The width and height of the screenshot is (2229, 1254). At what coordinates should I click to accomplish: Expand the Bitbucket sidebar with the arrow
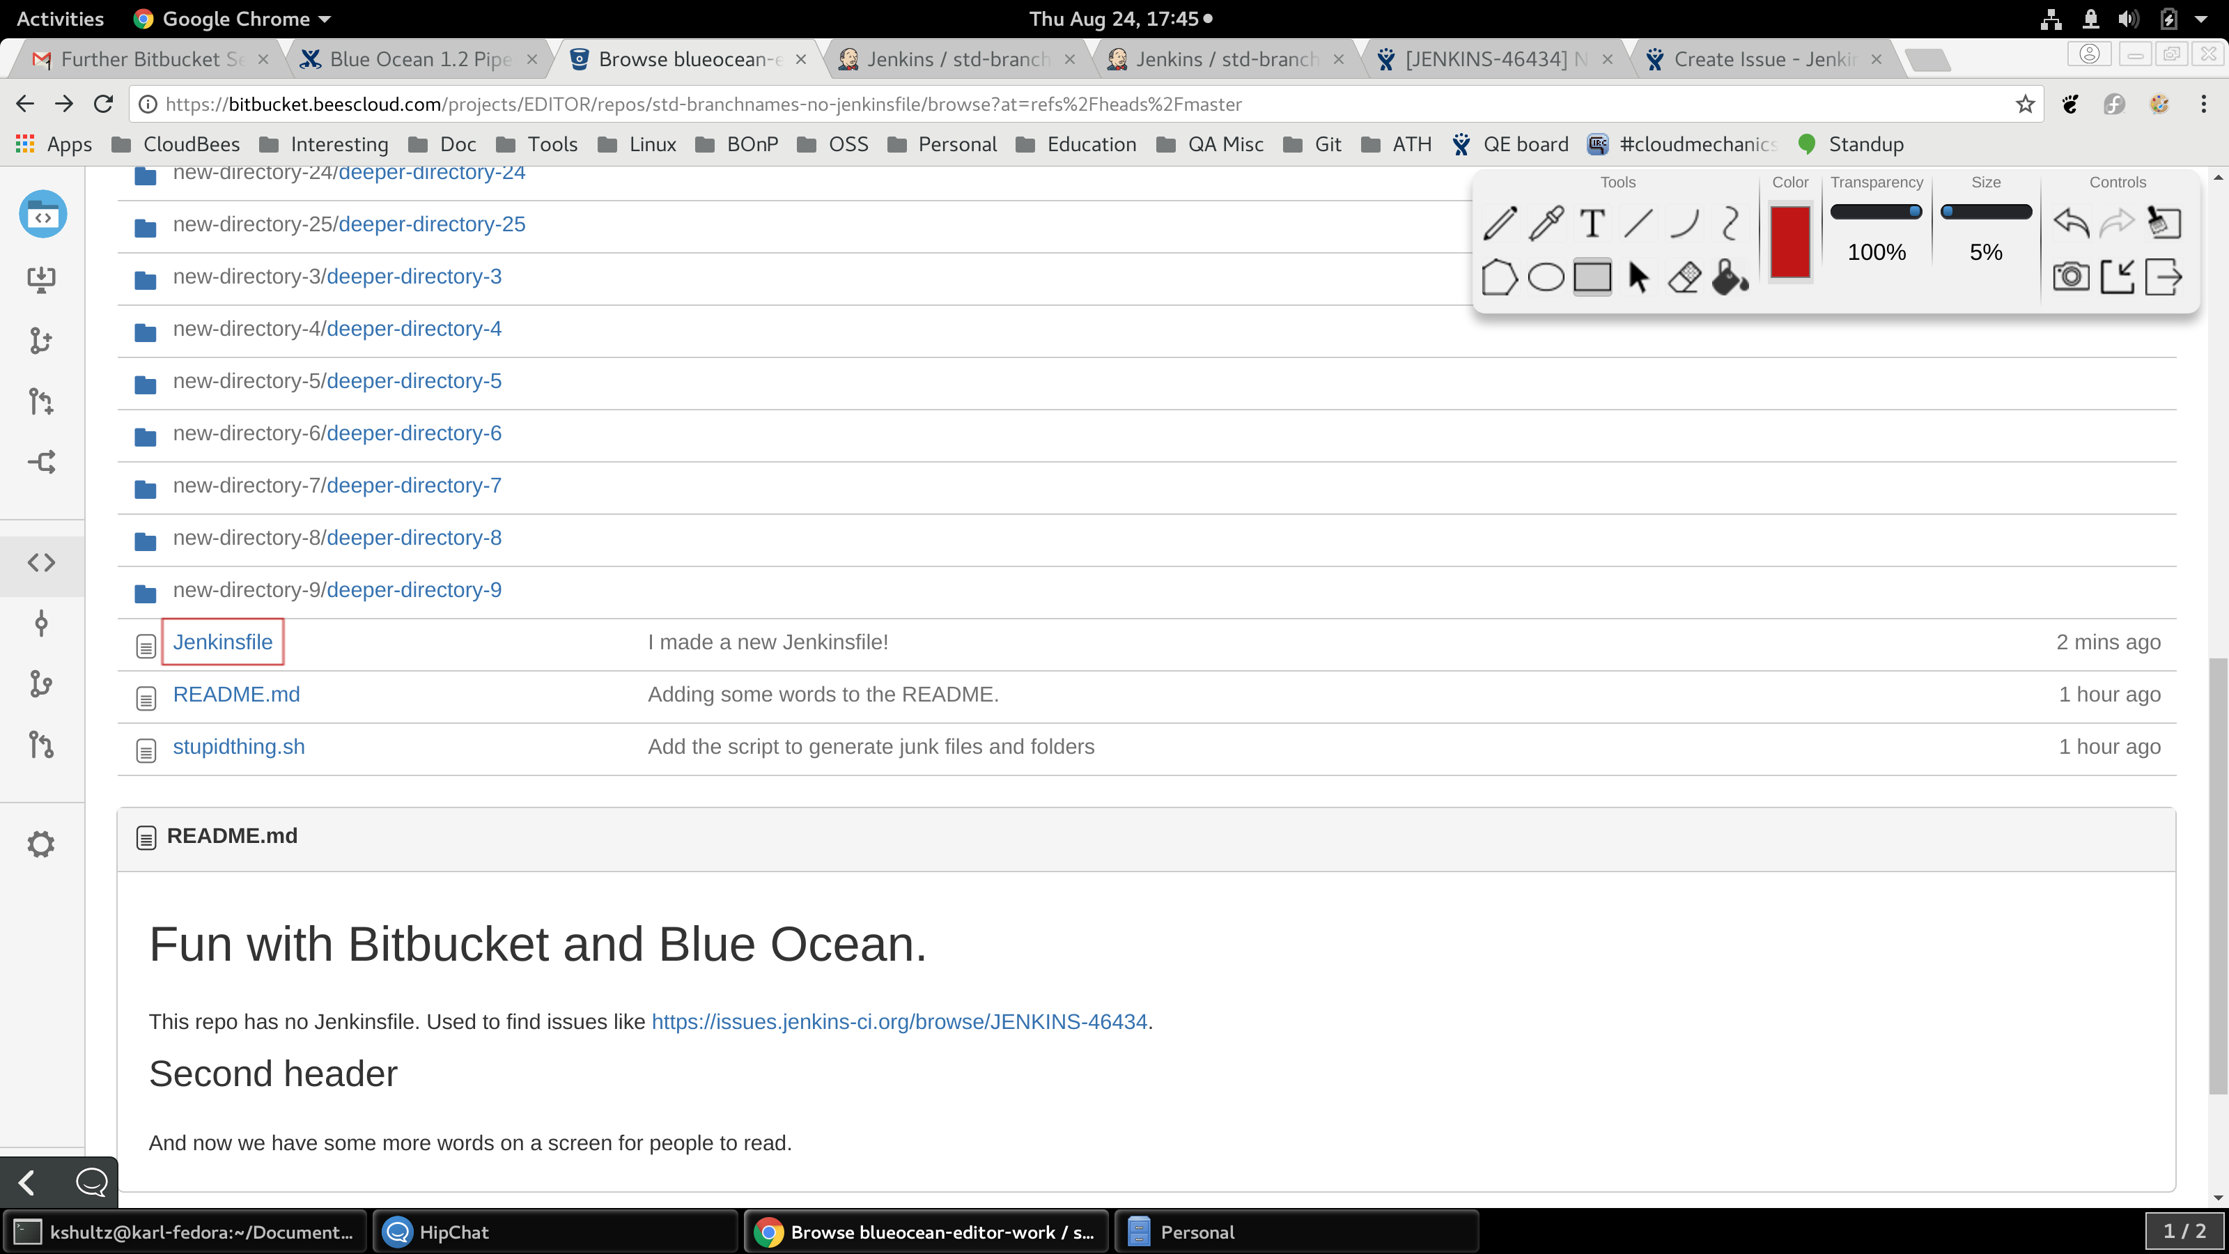coord(27,1182)
